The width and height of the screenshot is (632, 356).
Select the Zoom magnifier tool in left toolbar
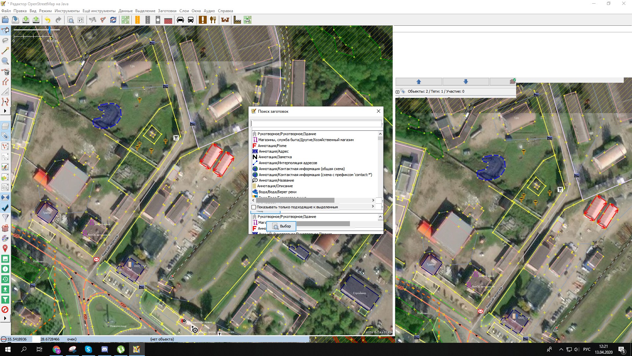[5, 61]
